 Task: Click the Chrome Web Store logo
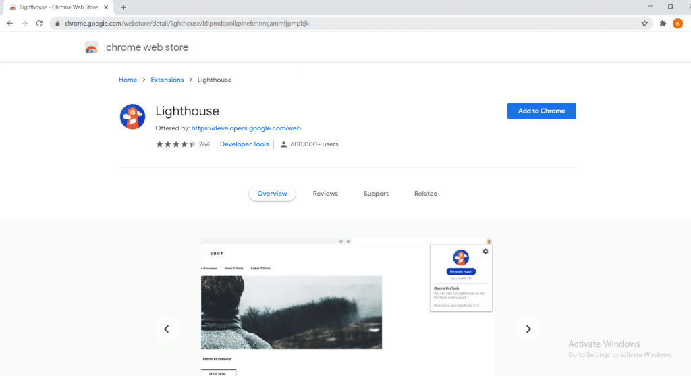92,47
